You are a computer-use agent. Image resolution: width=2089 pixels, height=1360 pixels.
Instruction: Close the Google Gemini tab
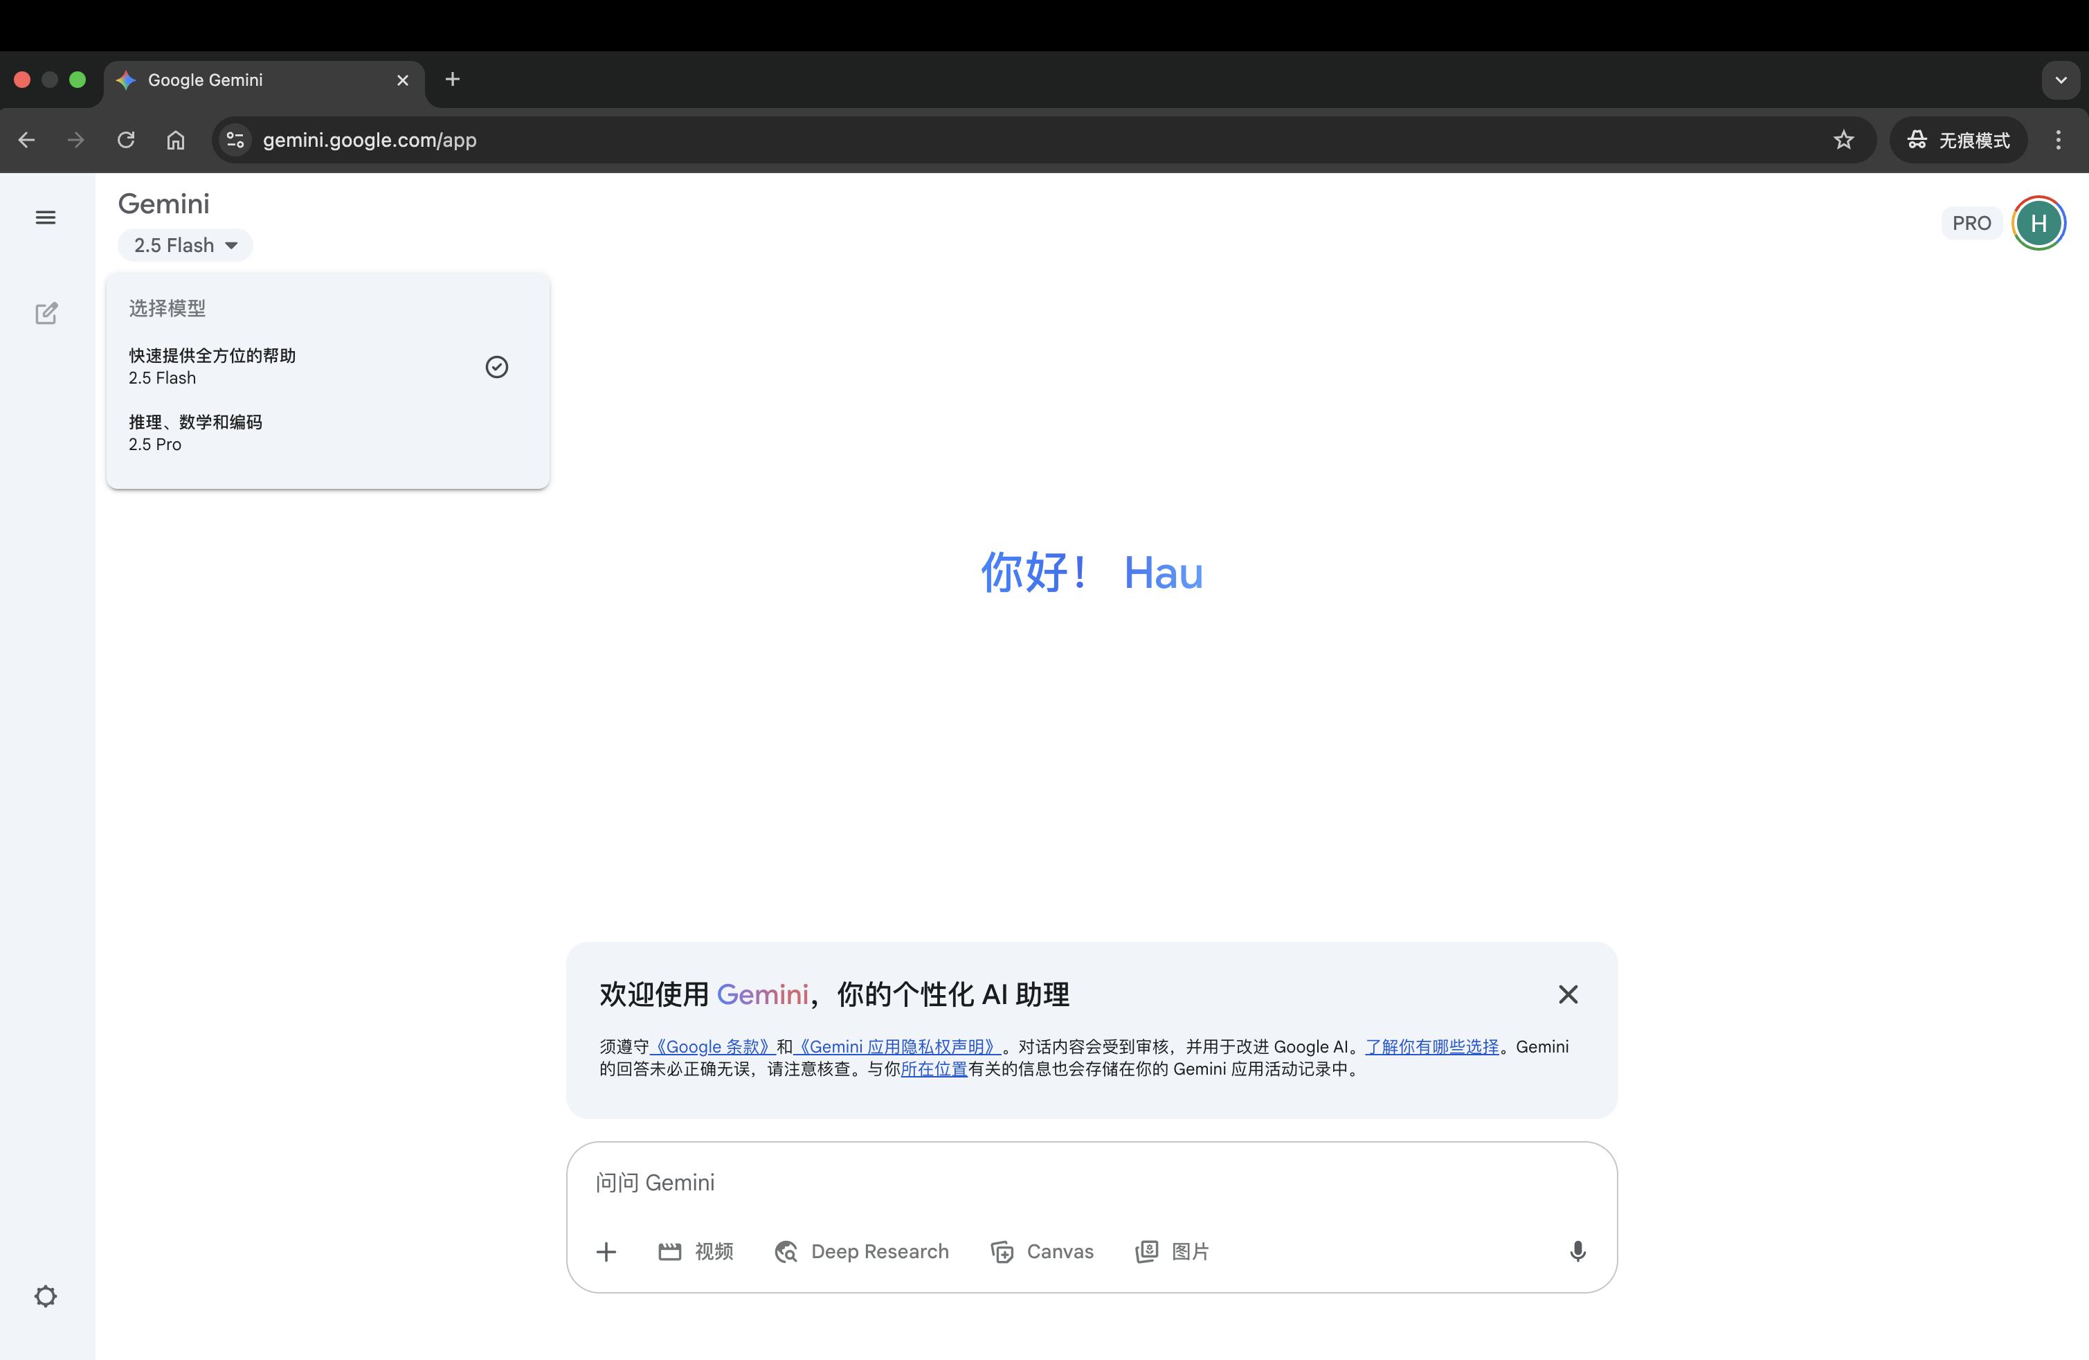pyautogui.click(x=403, y=80)
